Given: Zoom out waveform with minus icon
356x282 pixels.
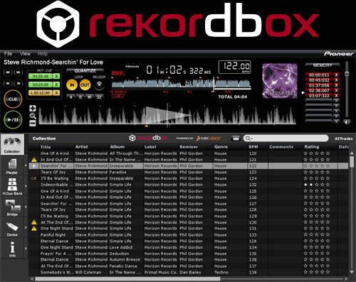Looking at the screenshot, I should click(x=33, y=123).
